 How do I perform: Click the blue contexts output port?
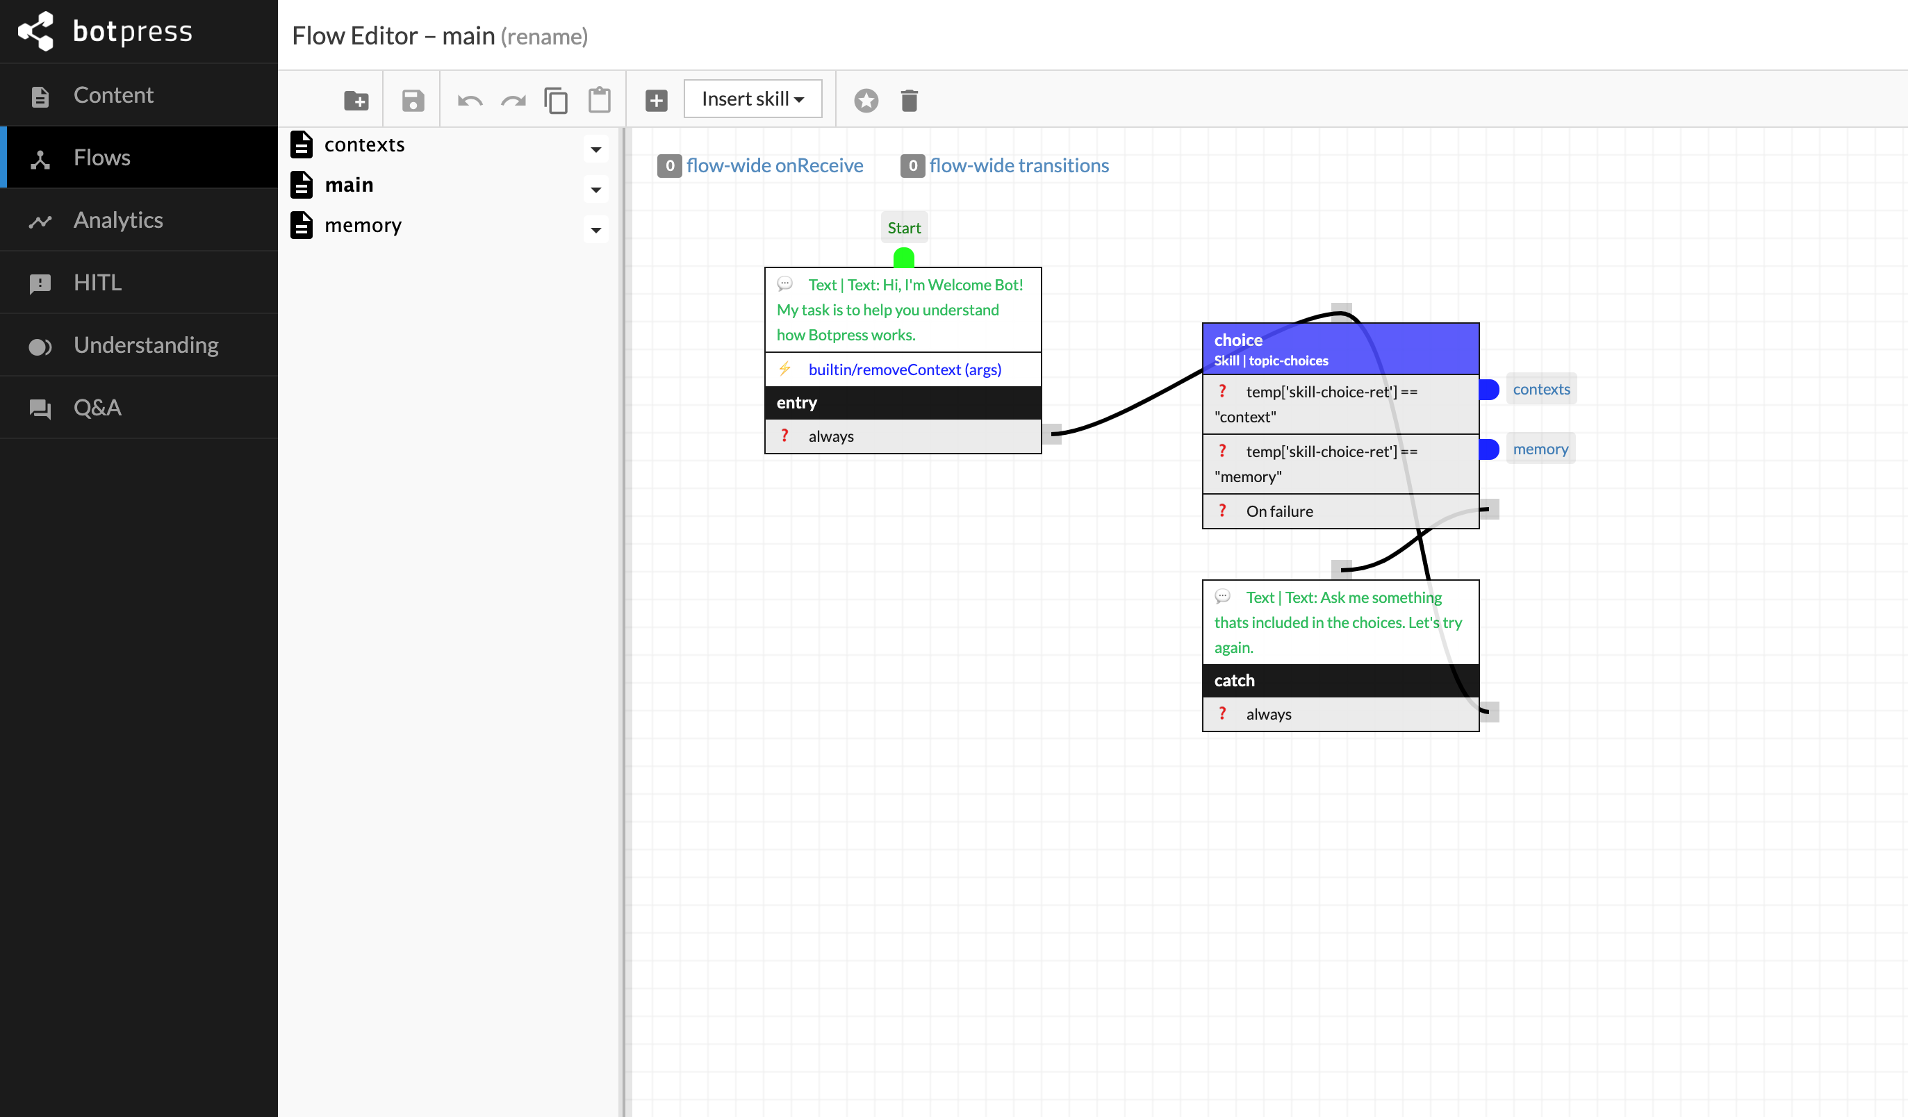point(1488,390)
